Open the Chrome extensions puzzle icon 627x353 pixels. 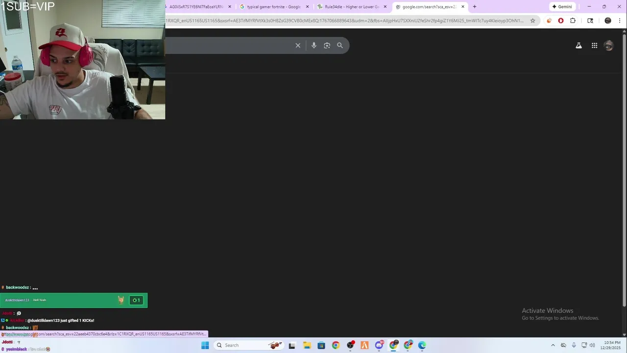click(x=573, y=21)
